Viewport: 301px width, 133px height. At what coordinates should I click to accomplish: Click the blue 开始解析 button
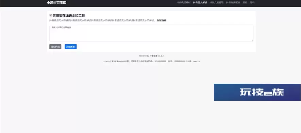[x=71, y=47]
